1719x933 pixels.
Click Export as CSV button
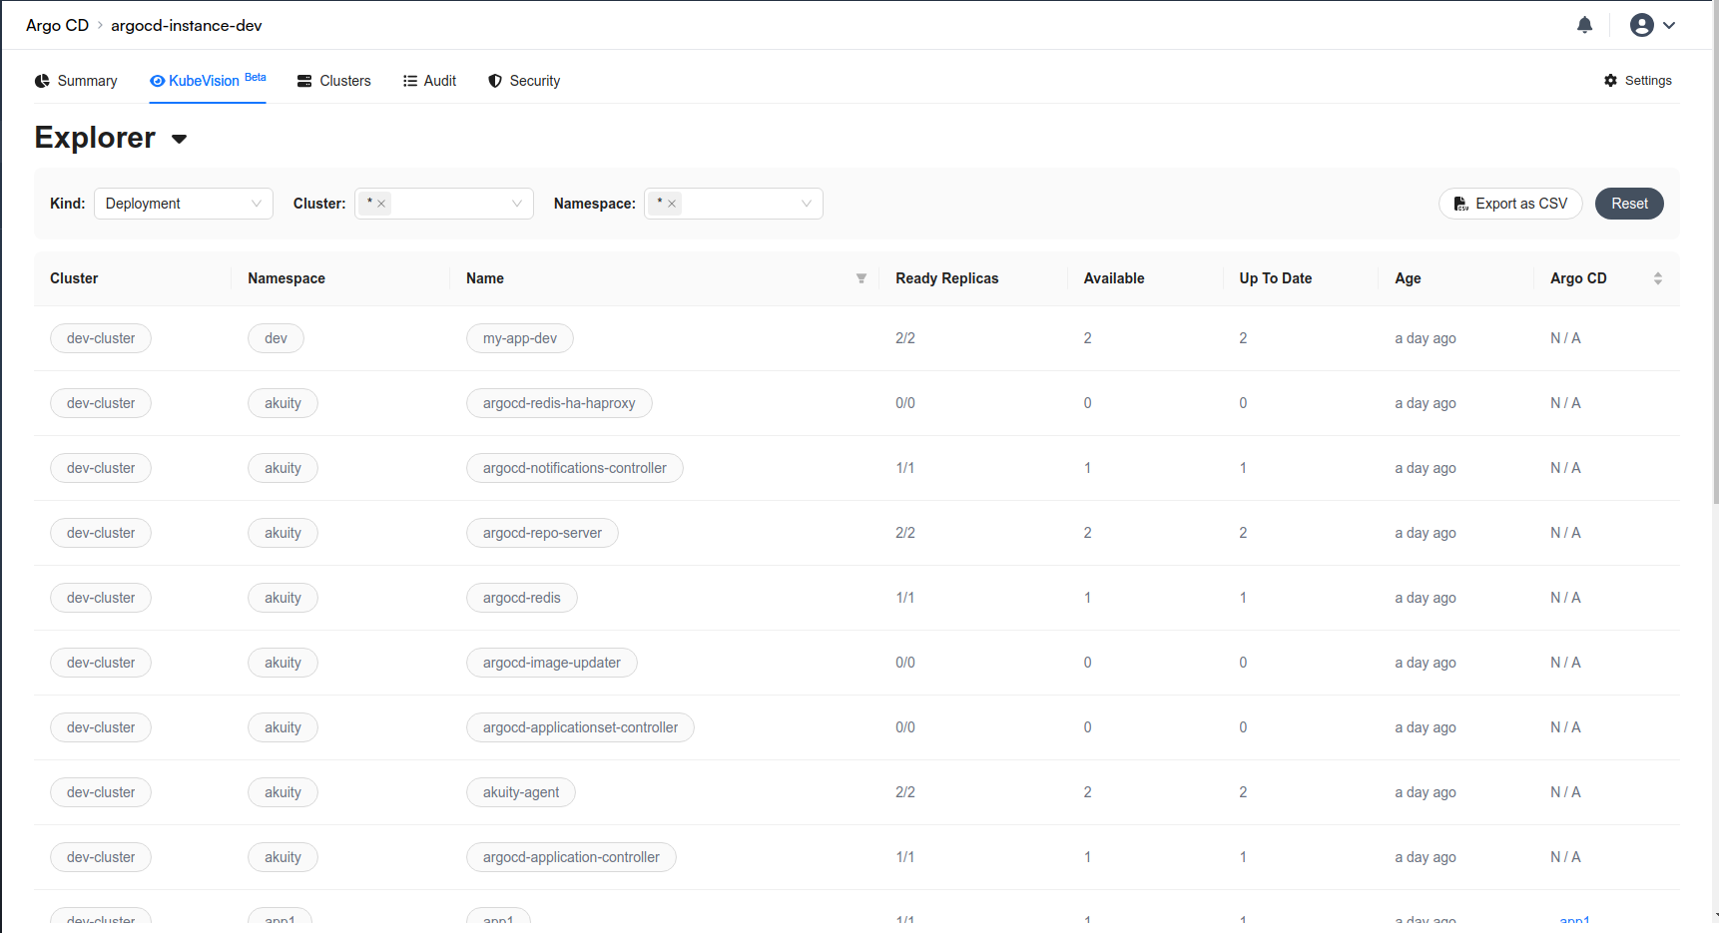coord(1510,204)
